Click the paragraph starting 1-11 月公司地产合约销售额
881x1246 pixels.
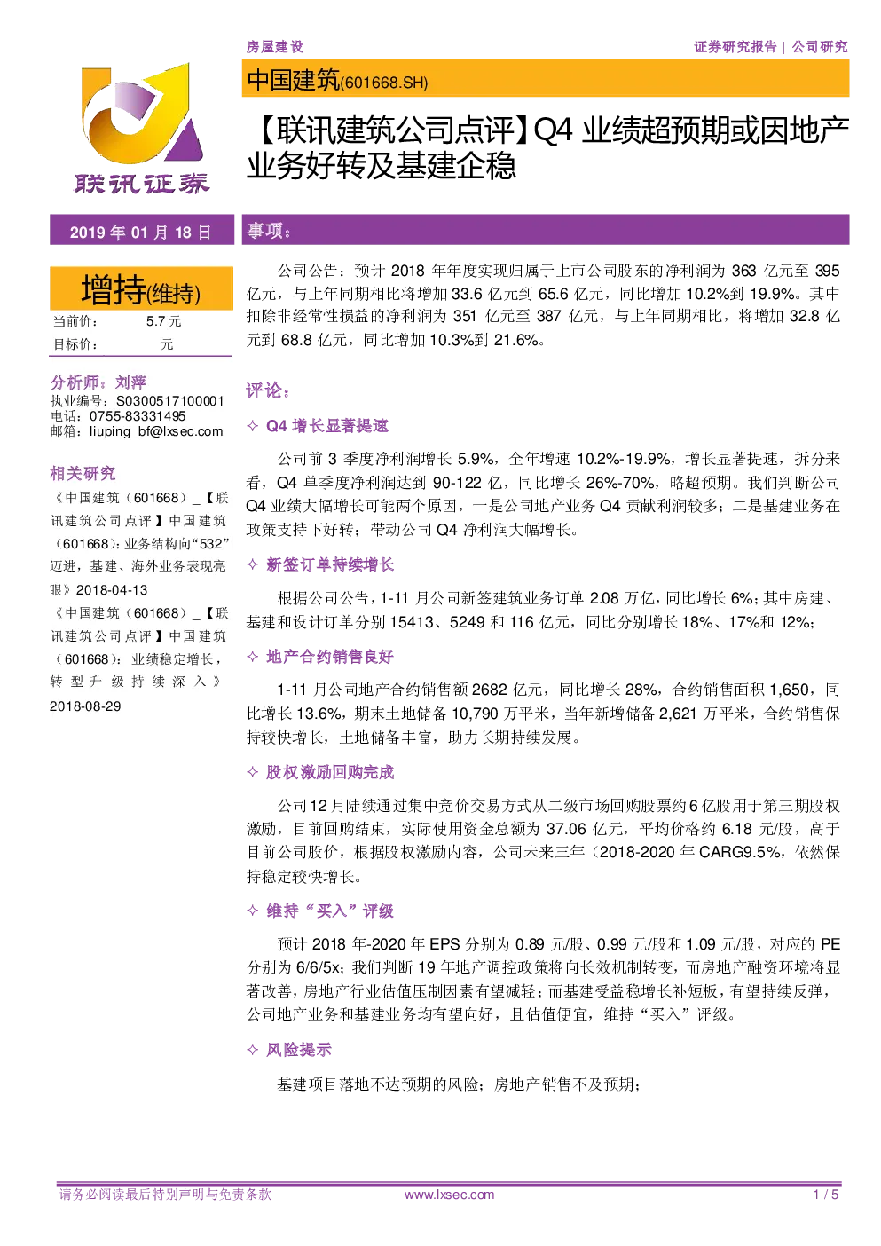(x=543, y=714)
